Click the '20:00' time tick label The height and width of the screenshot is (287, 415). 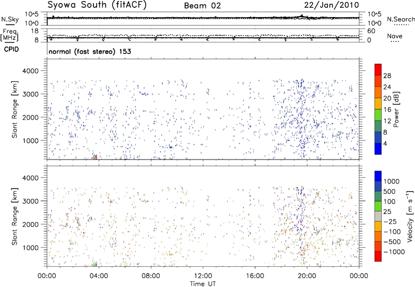click(307, 276)
